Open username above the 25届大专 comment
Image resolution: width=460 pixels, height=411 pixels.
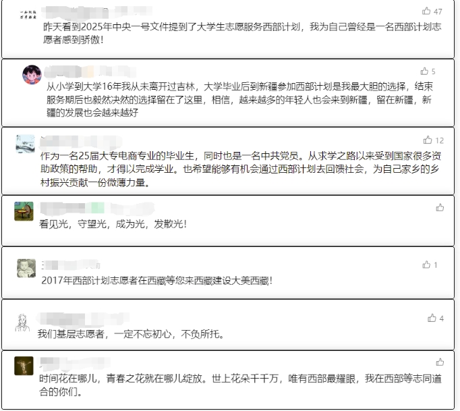tap(81, 142)
